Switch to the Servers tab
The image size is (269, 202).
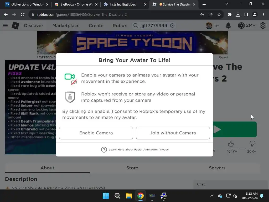click(x=217, y=168)
